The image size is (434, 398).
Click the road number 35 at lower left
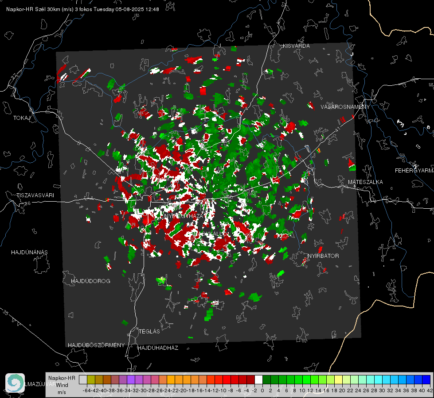tap(5, 313)
